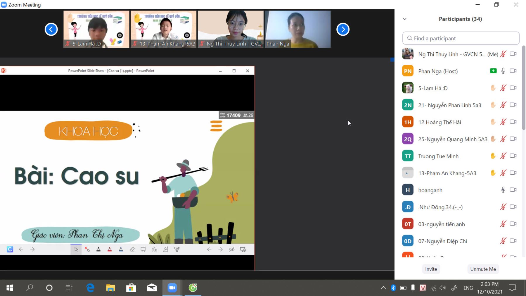Click the Invite button
Image resolution: width=526 pixels, height=296 pixels.
point(431,269)
